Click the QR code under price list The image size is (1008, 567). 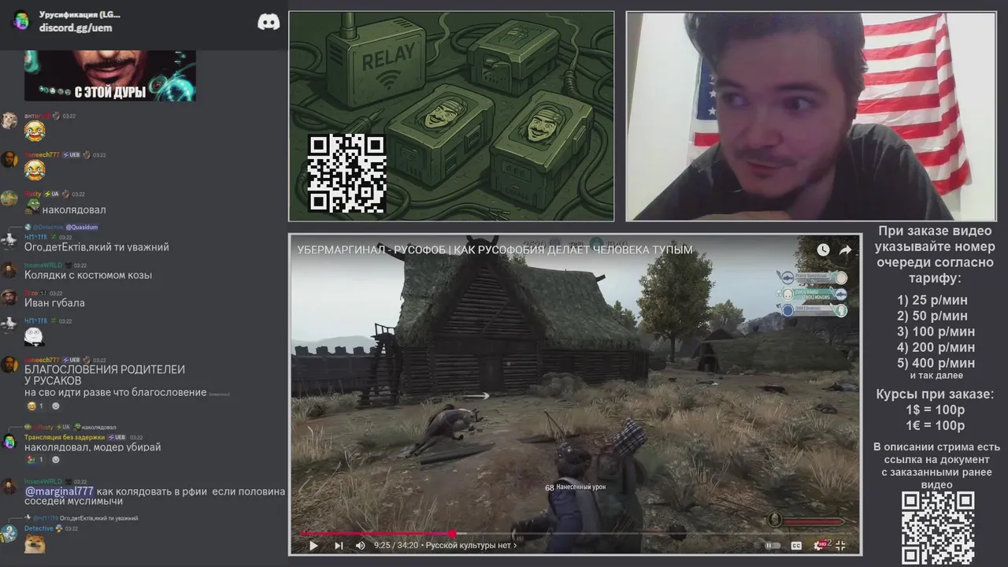coord(938,528)
